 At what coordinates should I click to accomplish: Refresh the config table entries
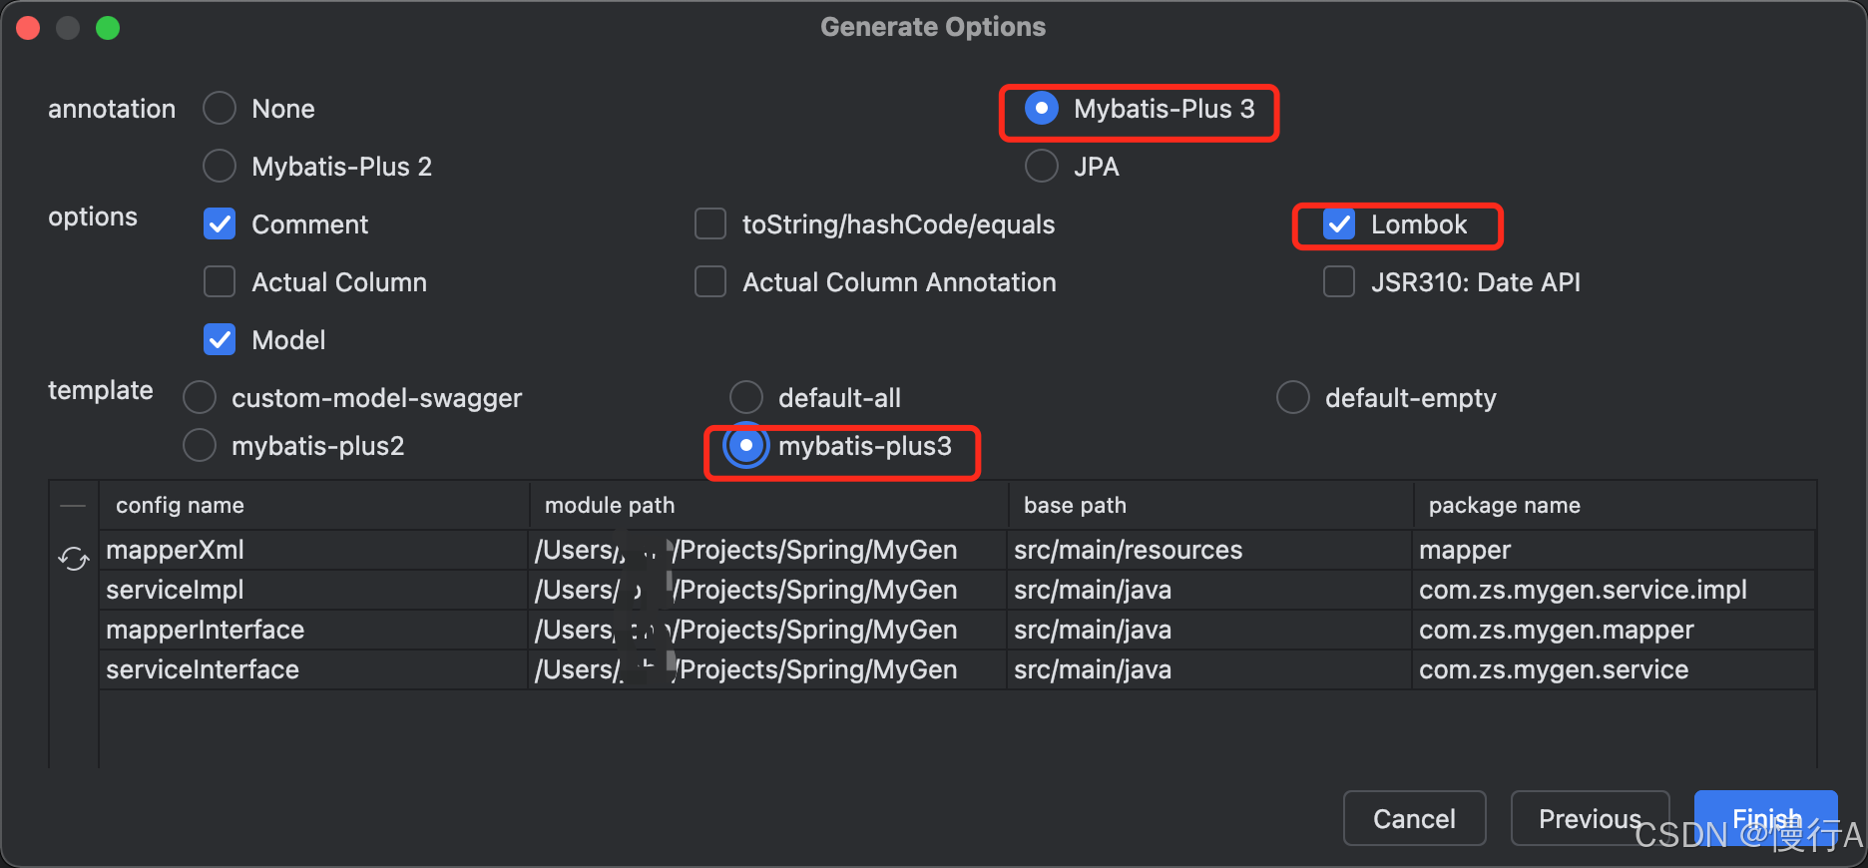tap(73, 559)
